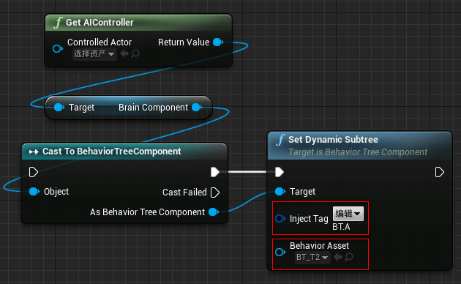Click 'Target is Behavior Tree Component' subtitle
461x284 pixels.
(358, 152)
